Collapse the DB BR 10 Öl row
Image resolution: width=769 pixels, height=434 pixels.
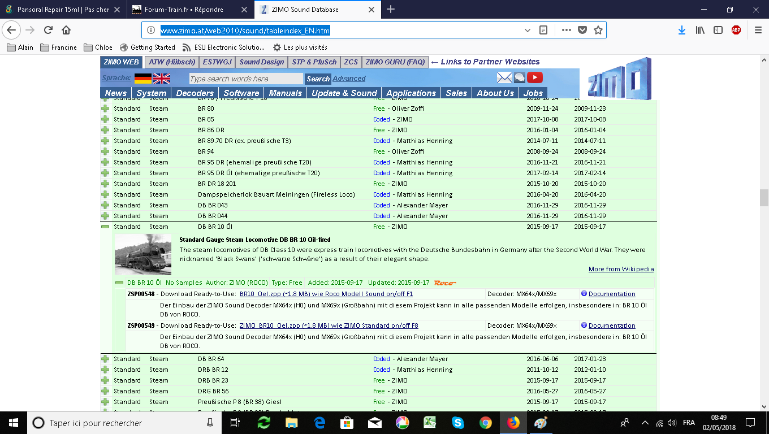click(105, 227)
